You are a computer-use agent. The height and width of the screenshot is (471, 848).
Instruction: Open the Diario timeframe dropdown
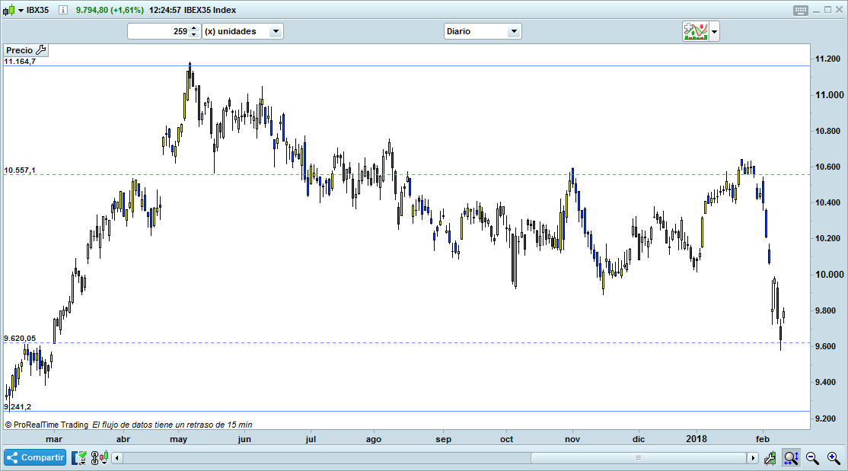tap(515, 31)
